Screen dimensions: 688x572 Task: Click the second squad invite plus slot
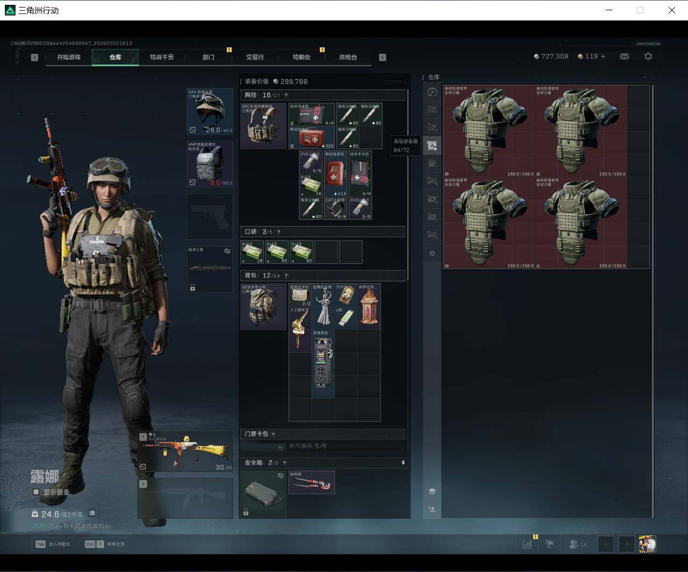point(626,544)
